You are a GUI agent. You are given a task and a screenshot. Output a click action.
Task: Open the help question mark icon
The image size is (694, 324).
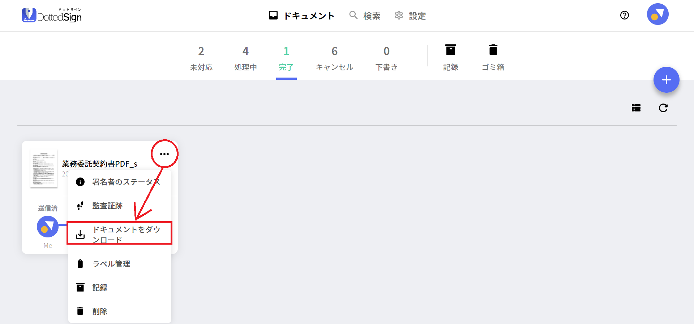click(624, 15)
